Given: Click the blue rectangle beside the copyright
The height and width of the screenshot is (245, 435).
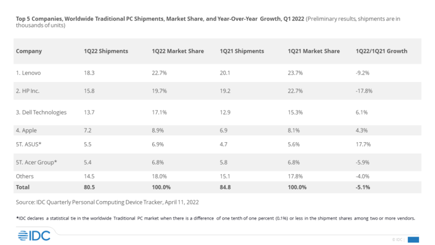Looking at the screenshot, I should click(413, 239).
